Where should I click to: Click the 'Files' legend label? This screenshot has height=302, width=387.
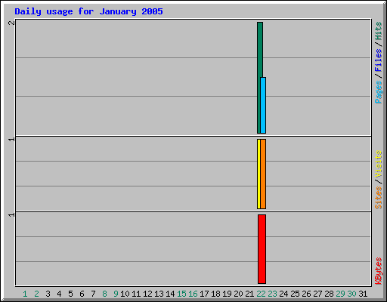point(378,60)
